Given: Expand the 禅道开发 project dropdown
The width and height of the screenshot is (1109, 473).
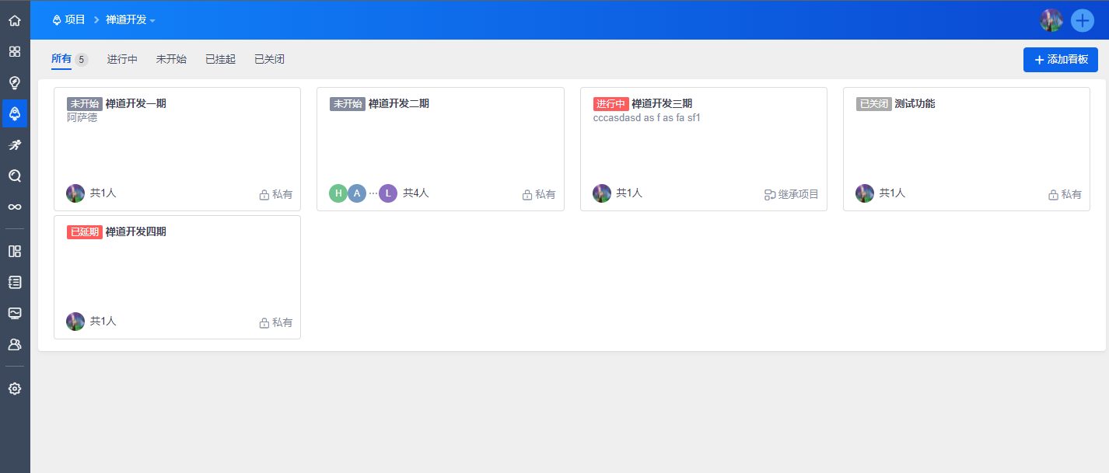Looking at the screenshot, I should point(131,20).
